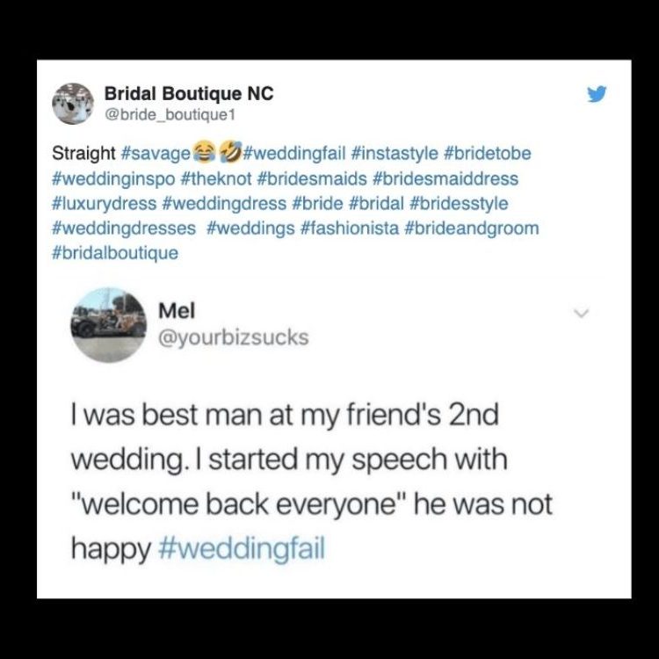Screen dimensions: 659x659
Task: Click the #bridalboutique hashtag
Action: (x=115, y=253)
